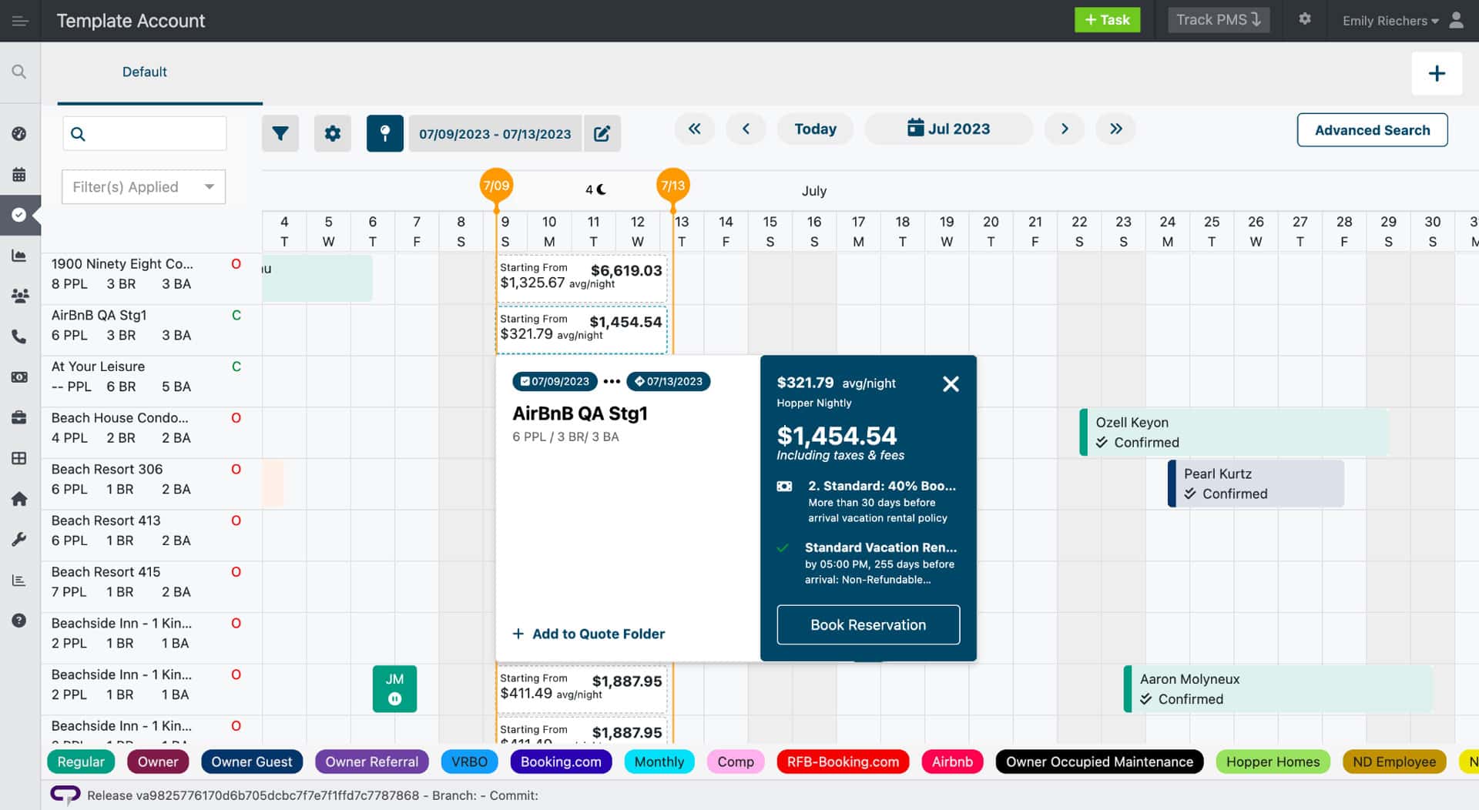Screen dimensions: 1479x810
Task: Click the Book Reservation button
Action: (x=868, y=624)
